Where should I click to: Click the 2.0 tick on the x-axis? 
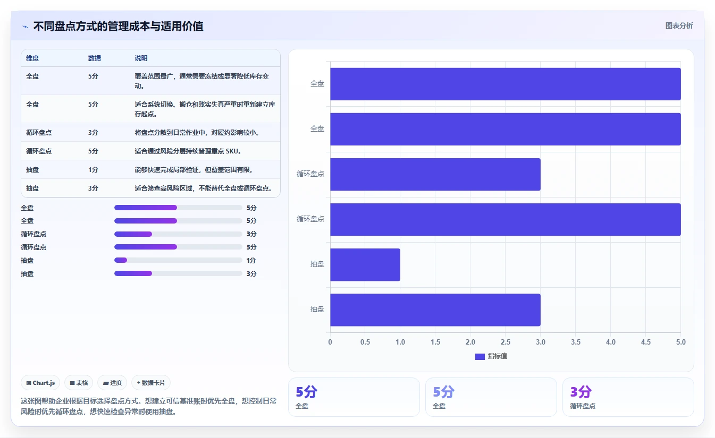click(x=470, y=342)
